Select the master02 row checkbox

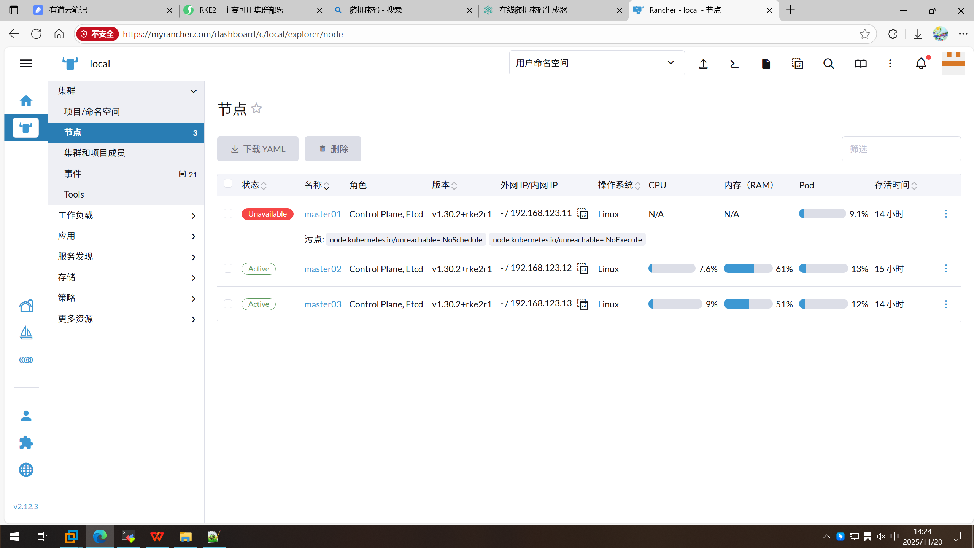(228, 269)
